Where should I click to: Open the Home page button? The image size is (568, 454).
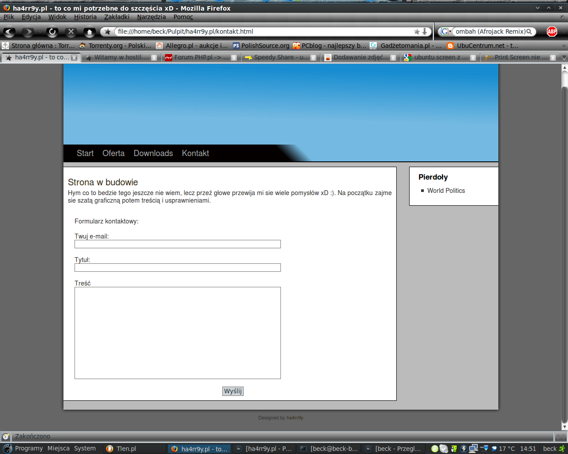tap(90, 32)
